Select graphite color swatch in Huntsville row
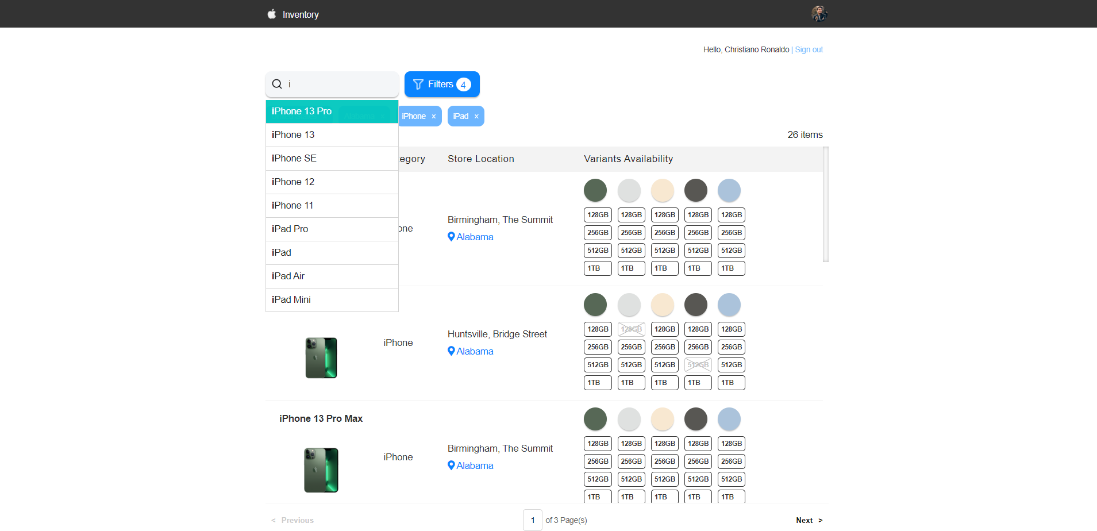1097x531 pixels. (x=696, y=305)
